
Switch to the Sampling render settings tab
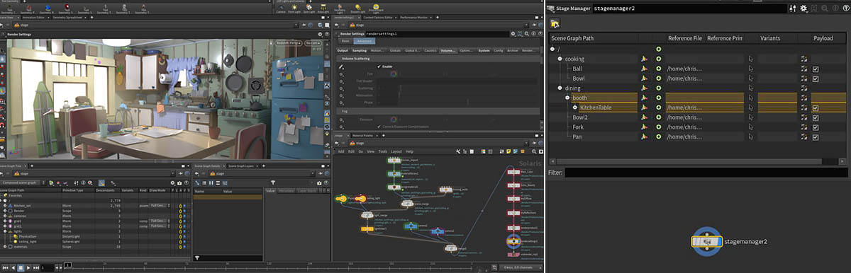360,51
